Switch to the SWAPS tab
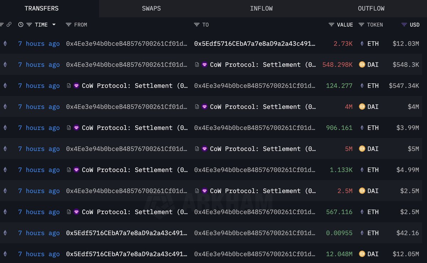This screenshot has width=427, height=263. coord(151,9)
